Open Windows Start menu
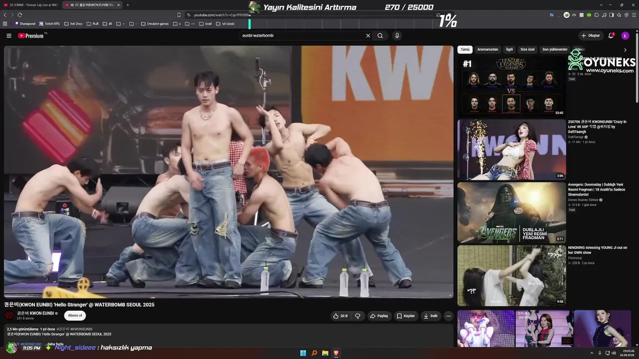Screen dimensions: 639x359 [303, 353]
